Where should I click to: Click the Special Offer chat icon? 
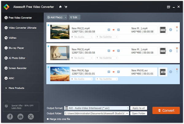[6, 106]
